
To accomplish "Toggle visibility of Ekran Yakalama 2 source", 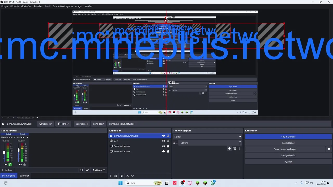I will point(163,151).
